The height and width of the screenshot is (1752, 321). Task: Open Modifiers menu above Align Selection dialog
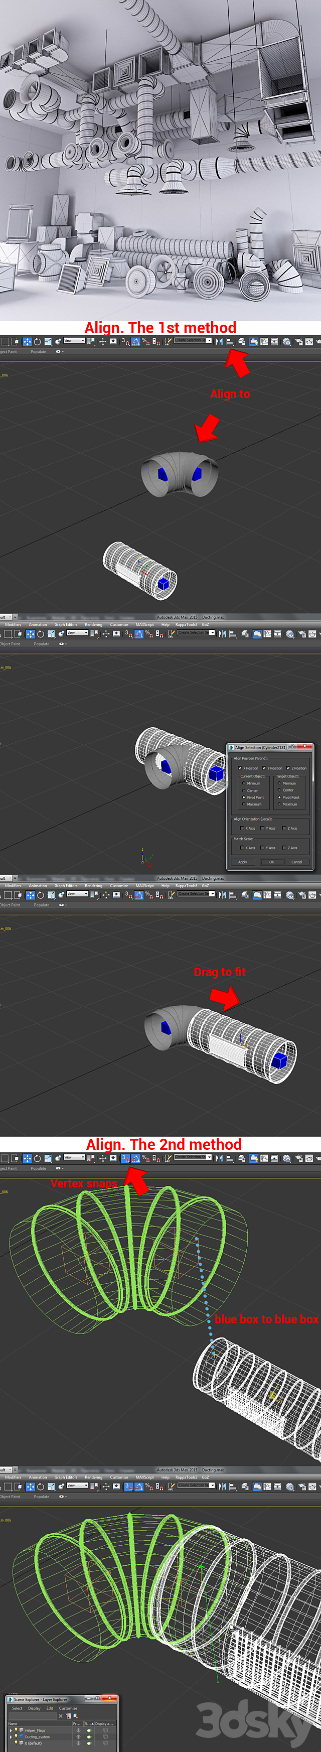pyautogui.click(x=13, y=624)
